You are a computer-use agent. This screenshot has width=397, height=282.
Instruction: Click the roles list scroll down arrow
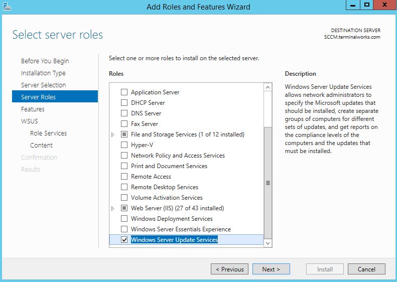click(268, 243)
